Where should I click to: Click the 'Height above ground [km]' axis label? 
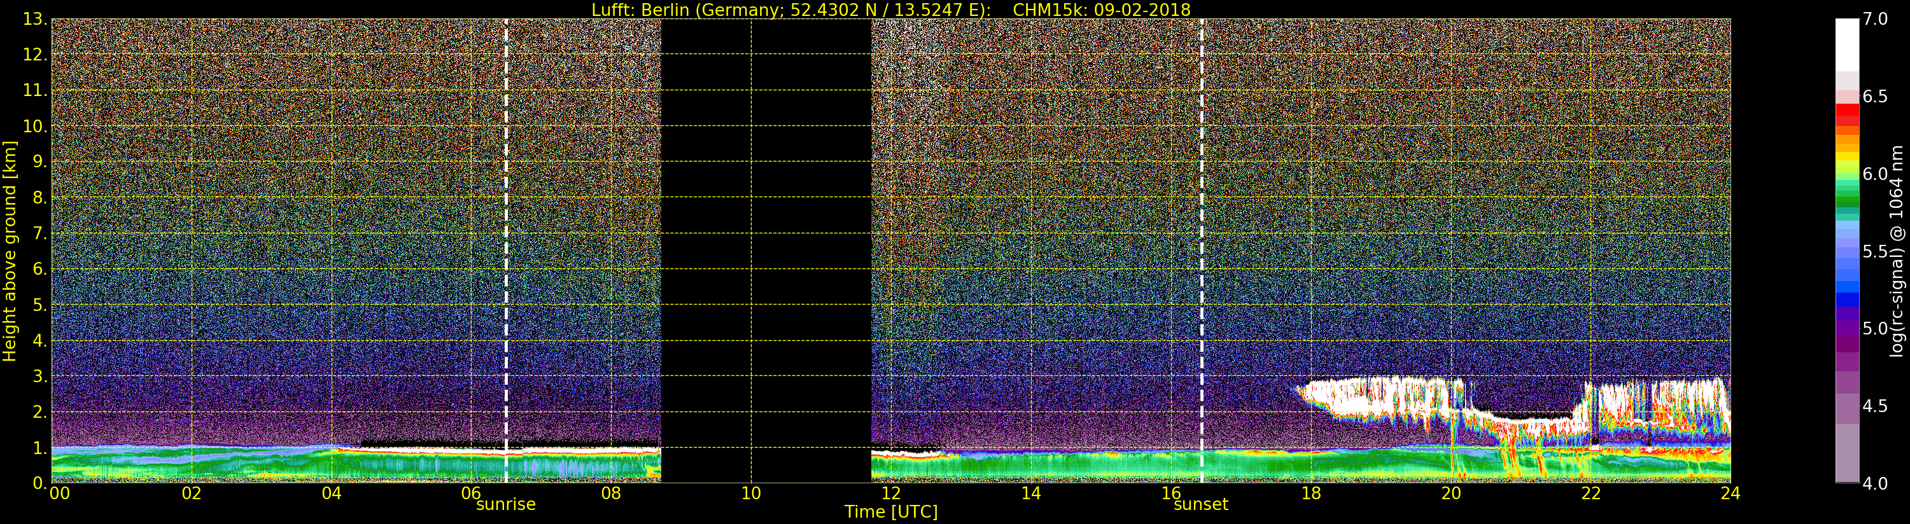coord(10,251)
